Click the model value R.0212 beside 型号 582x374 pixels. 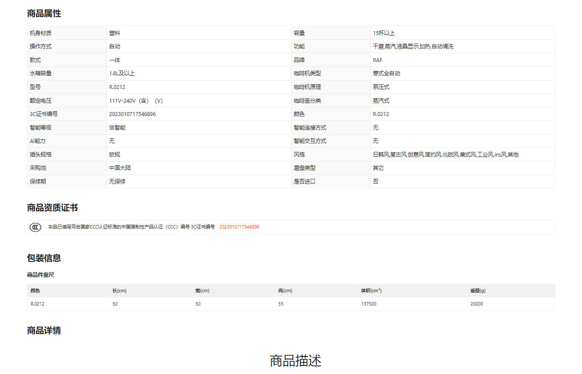pos(117,87)
